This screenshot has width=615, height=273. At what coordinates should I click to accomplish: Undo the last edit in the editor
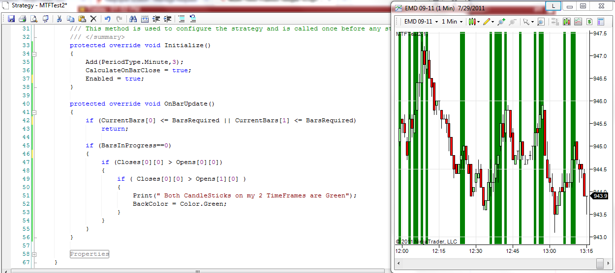107,19
